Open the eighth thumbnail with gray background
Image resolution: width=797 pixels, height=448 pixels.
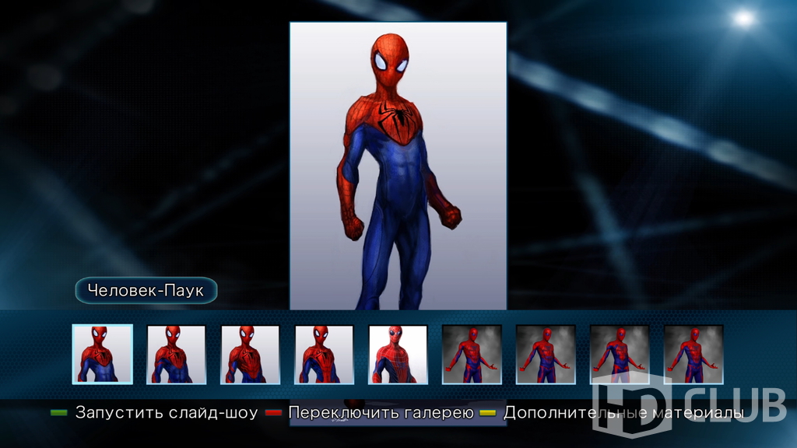pos(620,355)
